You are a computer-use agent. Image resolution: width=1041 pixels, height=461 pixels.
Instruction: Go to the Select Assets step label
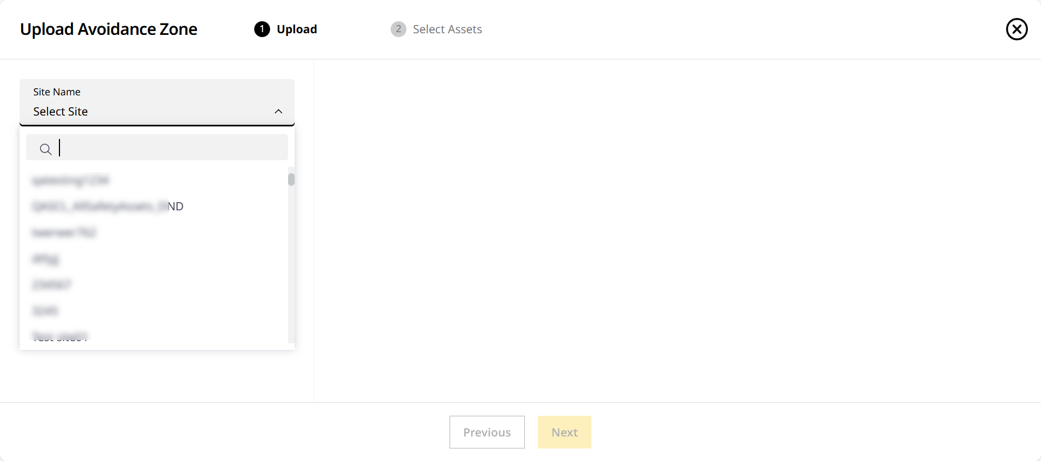point(447,29)
